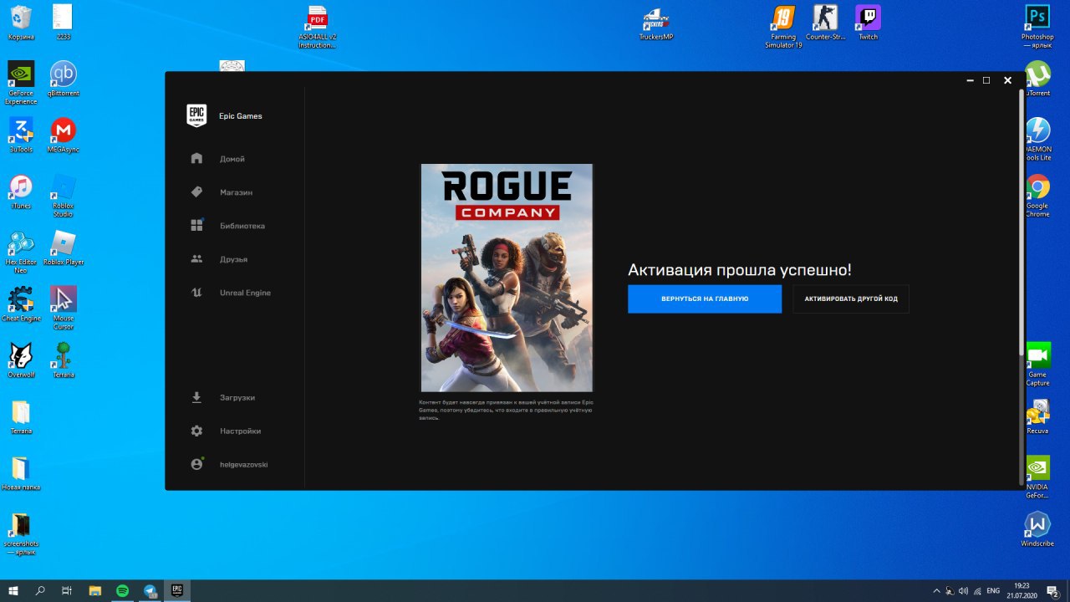Open File Explorer from taskbar

[x=94, y=590]
